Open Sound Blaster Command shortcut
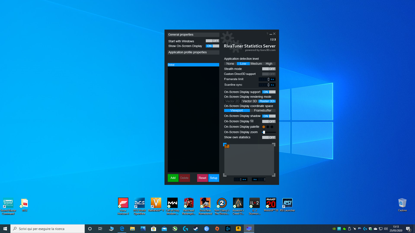The image size is (415, 233). point(8,206)
